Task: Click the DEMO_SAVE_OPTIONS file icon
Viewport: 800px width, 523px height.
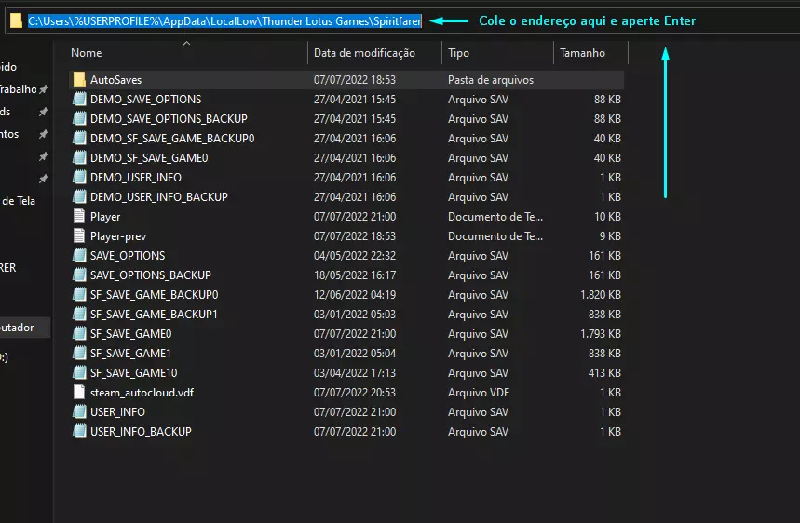Action: (x=79, y=100)
